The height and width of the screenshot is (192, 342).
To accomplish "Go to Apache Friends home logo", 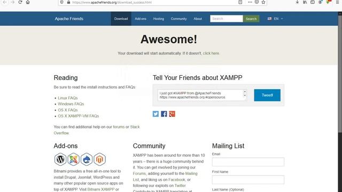I will pyautogui.click(x=69, y=19).
